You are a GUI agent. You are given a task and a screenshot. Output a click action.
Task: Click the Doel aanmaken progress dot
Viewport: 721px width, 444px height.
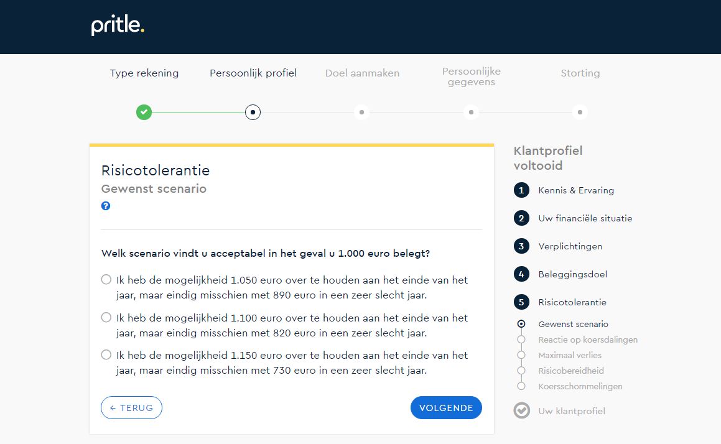361,113
